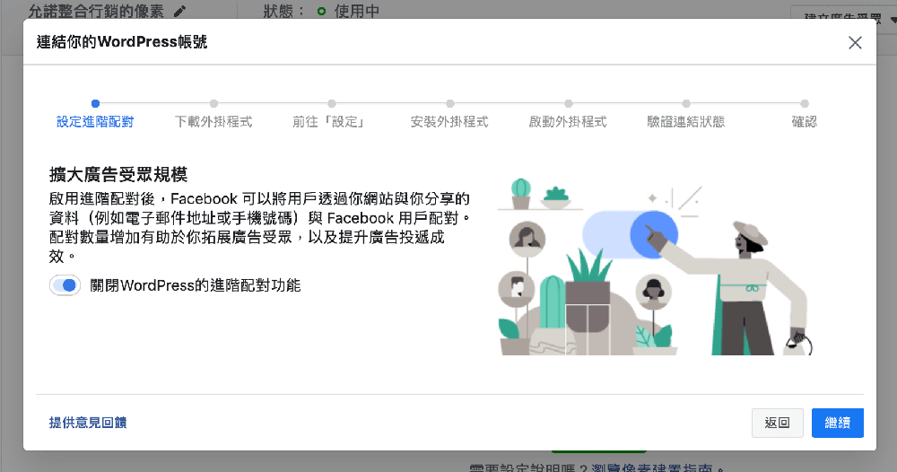This screenshot has height=472, width=897.
Task: Click the illustration of woman pointing
Action: point(655,266)
